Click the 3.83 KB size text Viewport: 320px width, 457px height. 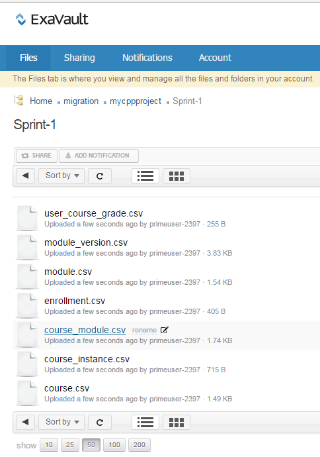[x=220, y=253]
